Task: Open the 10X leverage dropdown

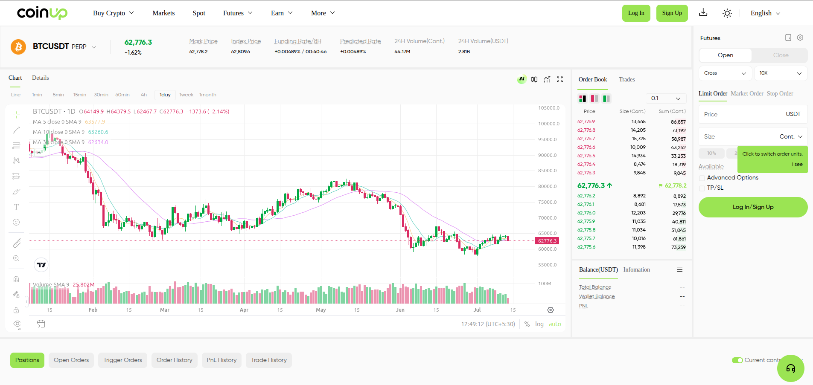Action: 781,73
